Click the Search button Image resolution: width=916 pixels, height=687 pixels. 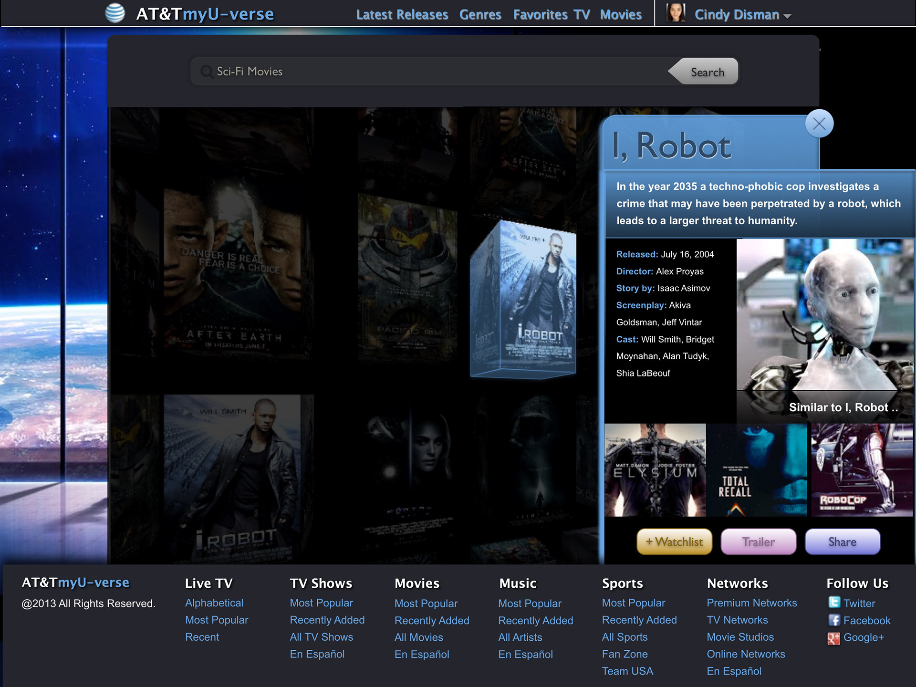pyautogui.click(x=704, y=72)
